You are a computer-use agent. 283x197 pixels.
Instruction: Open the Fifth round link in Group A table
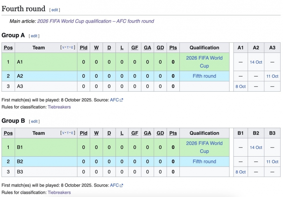click(204, 76)
